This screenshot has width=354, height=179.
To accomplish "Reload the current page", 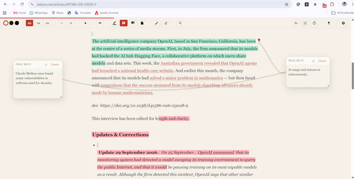I will (22, 4).
